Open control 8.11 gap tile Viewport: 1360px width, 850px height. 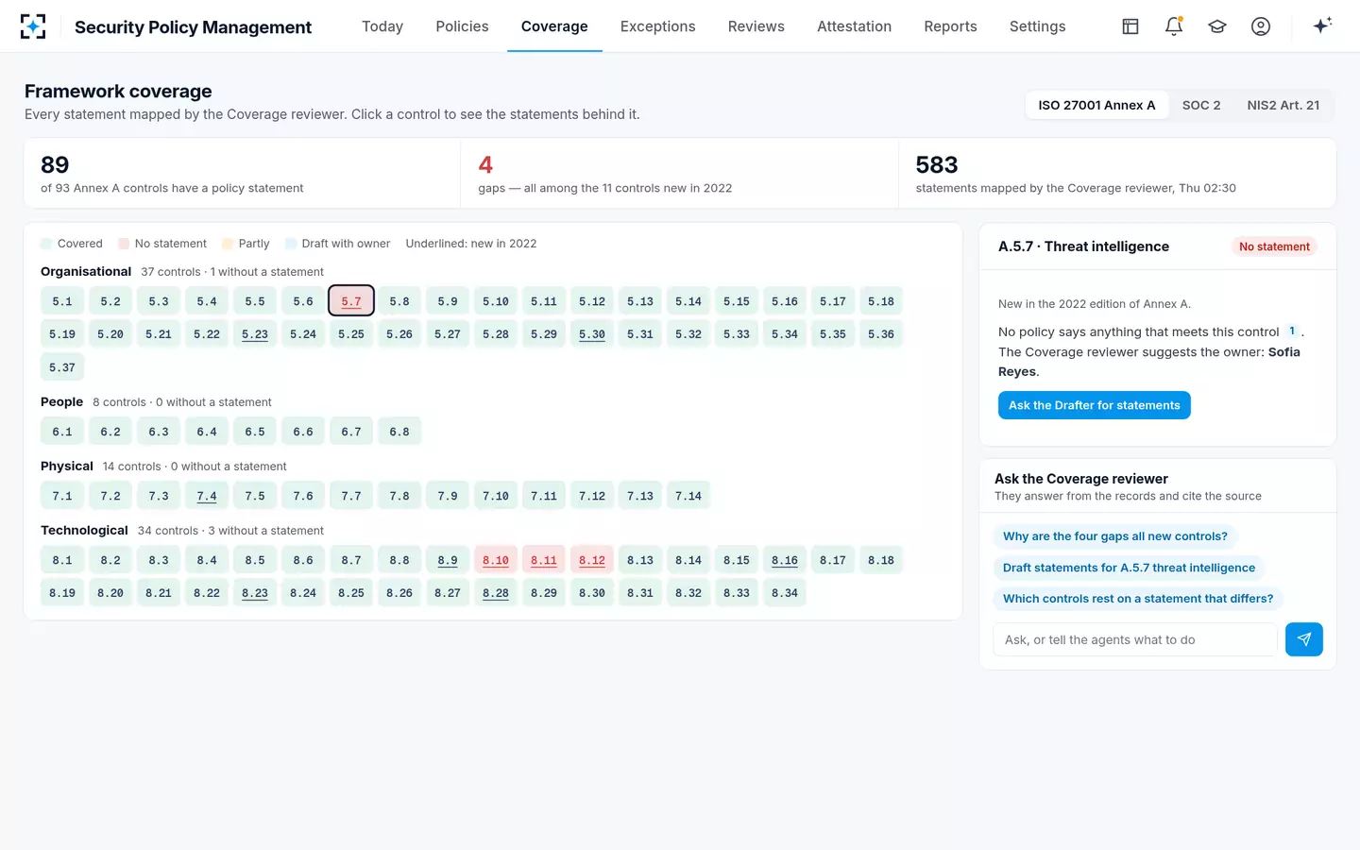(x=544, y=560)
